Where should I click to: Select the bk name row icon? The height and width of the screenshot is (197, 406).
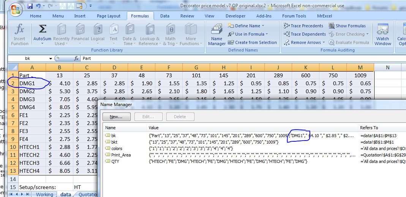pyautogui.click(x=107, y=135)
